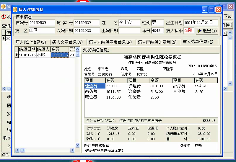Click the 病区 field showing 四区
236x162 pixels.
point(42,30)
